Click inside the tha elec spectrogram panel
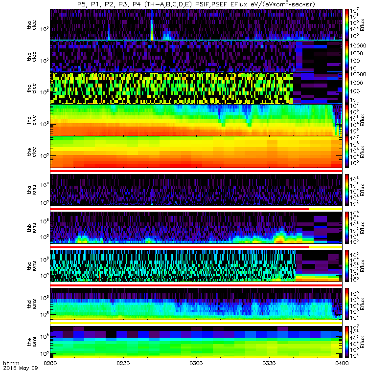 [196, 25]
